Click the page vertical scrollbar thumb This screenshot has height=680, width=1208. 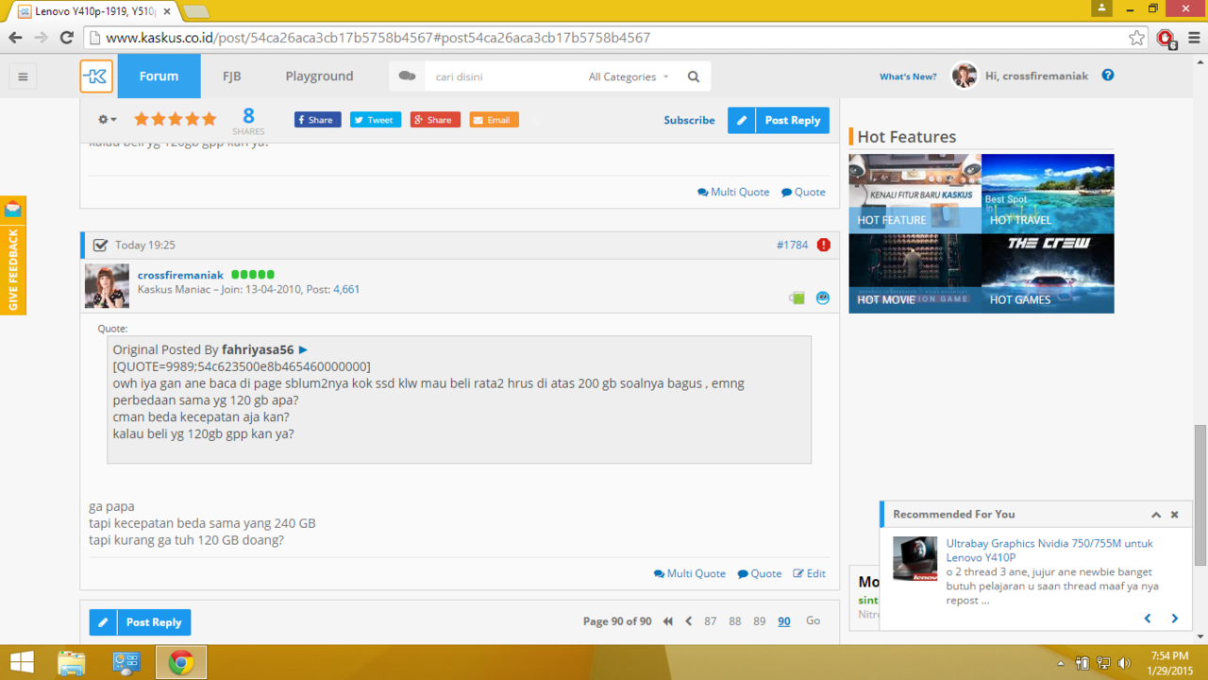click(x=1200, y=496)
